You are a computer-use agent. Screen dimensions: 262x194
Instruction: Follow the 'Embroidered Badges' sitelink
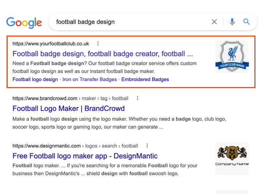(x=145, y=79)
